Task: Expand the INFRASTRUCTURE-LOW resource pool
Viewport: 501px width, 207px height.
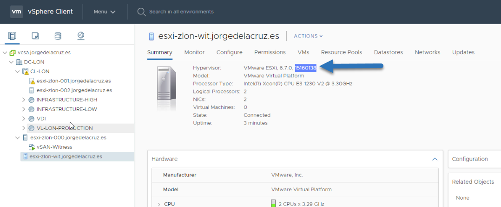Action: 24,109
